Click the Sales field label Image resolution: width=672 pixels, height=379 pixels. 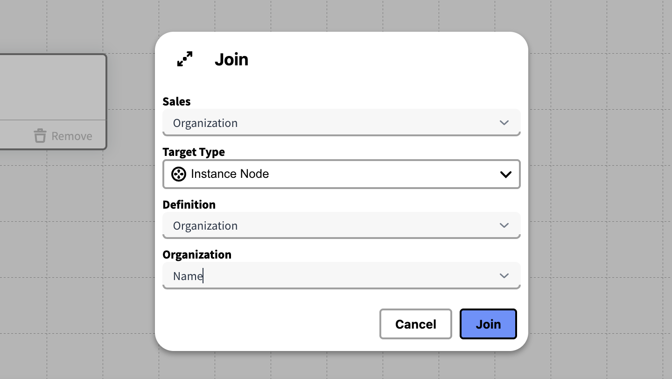pos(176,101)
